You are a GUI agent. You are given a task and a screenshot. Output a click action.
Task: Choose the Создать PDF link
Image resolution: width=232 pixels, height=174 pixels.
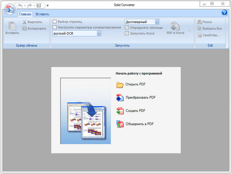[x=135, y=111]
